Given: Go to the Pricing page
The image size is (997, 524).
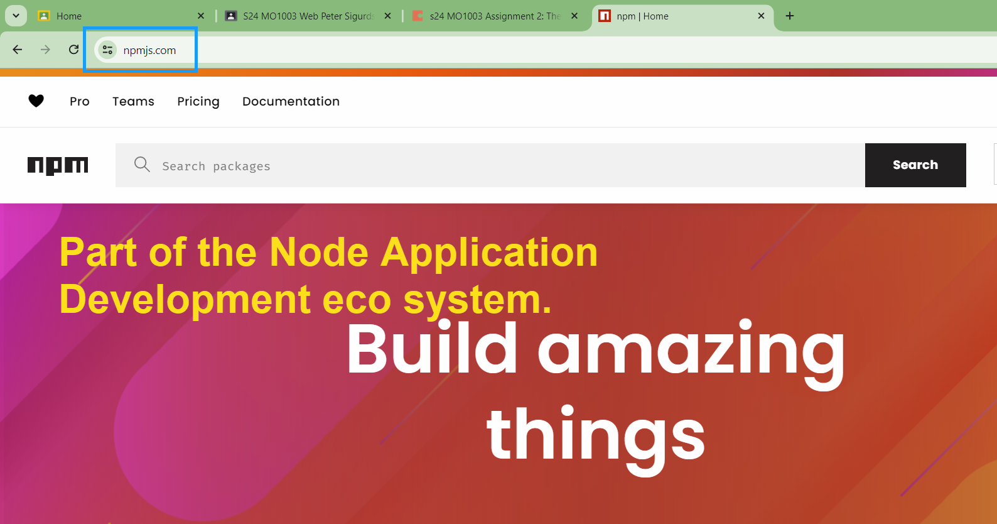Looking at the screenshot, I should click(198, 101).
